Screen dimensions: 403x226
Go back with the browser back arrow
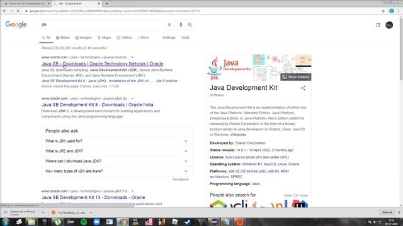tap(4, 11)
